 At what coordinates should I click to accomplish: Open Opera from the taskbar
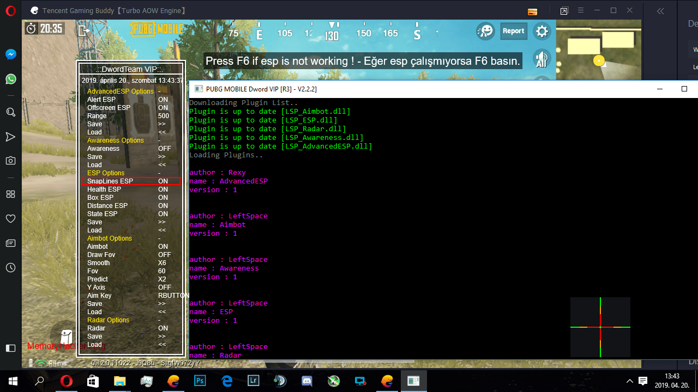point(66,381)
